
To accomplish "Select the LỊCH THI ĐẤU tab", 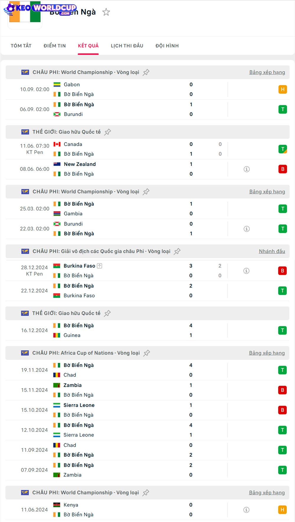I will point(127,46).
